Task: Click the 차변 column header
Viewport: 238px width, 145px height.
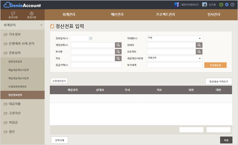Action: coord(191,90)
